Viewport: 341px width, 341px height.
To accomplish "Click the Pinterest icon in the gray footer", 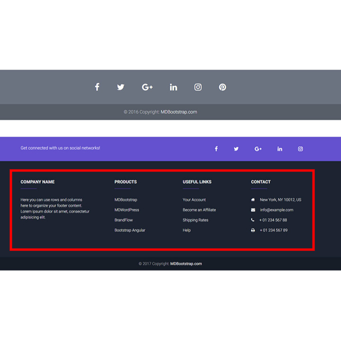I will pyautogui.click(x=222, y=87).
